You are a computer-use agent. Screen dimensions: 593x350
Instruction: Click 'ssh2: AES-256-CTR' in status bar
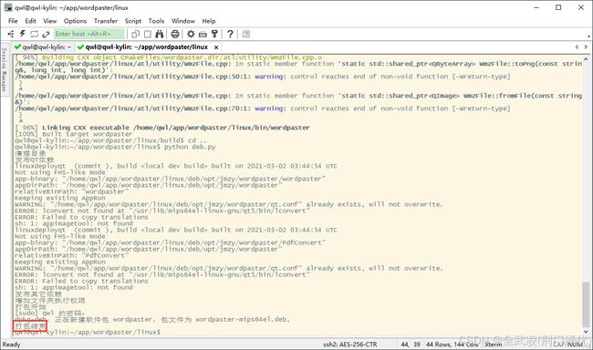349,345
